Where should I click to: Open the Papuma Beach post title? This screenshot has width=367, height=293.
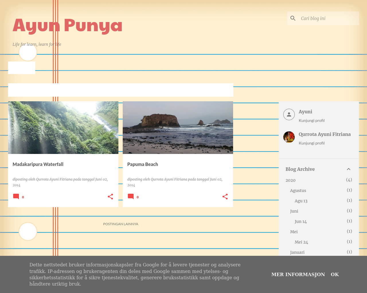coord(142,164)
